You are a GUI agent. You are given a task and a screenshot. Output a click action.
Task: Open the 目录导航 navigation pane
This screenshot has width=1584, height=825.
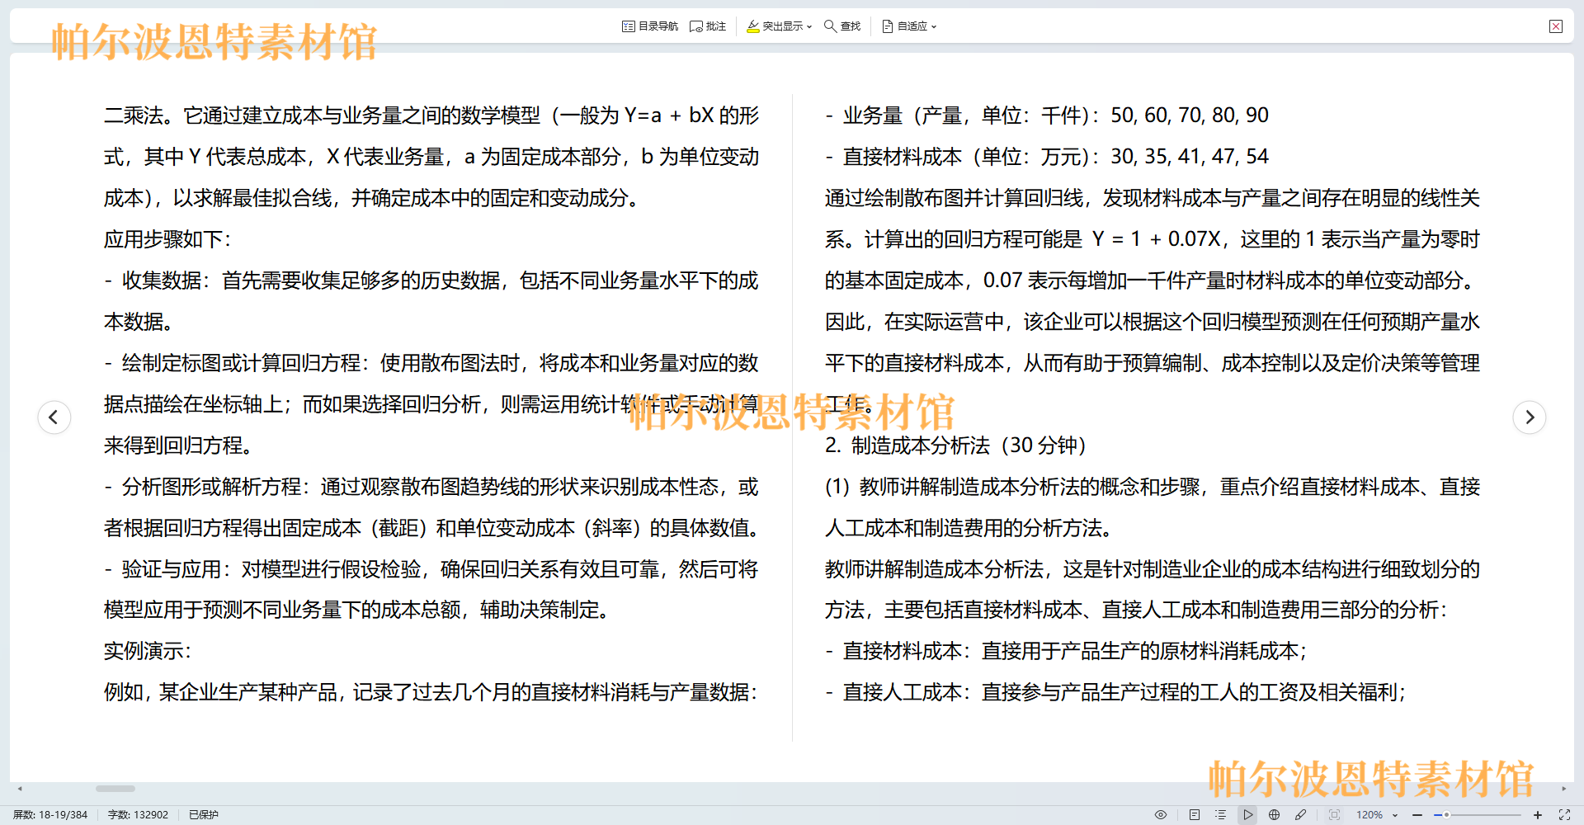[650, 26]
